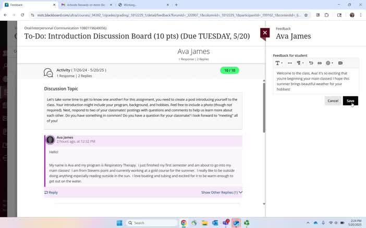This screenshot has height=228, width=366.
Task: Switch to the Feedback browser tab
Action: pos(30,5)
